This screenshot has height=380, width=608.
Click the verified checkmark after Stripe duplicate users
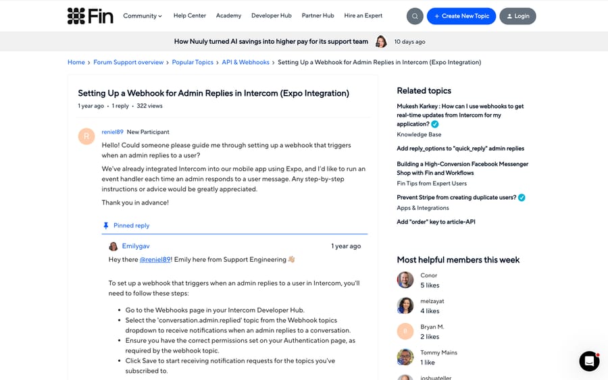click(522, 198)
